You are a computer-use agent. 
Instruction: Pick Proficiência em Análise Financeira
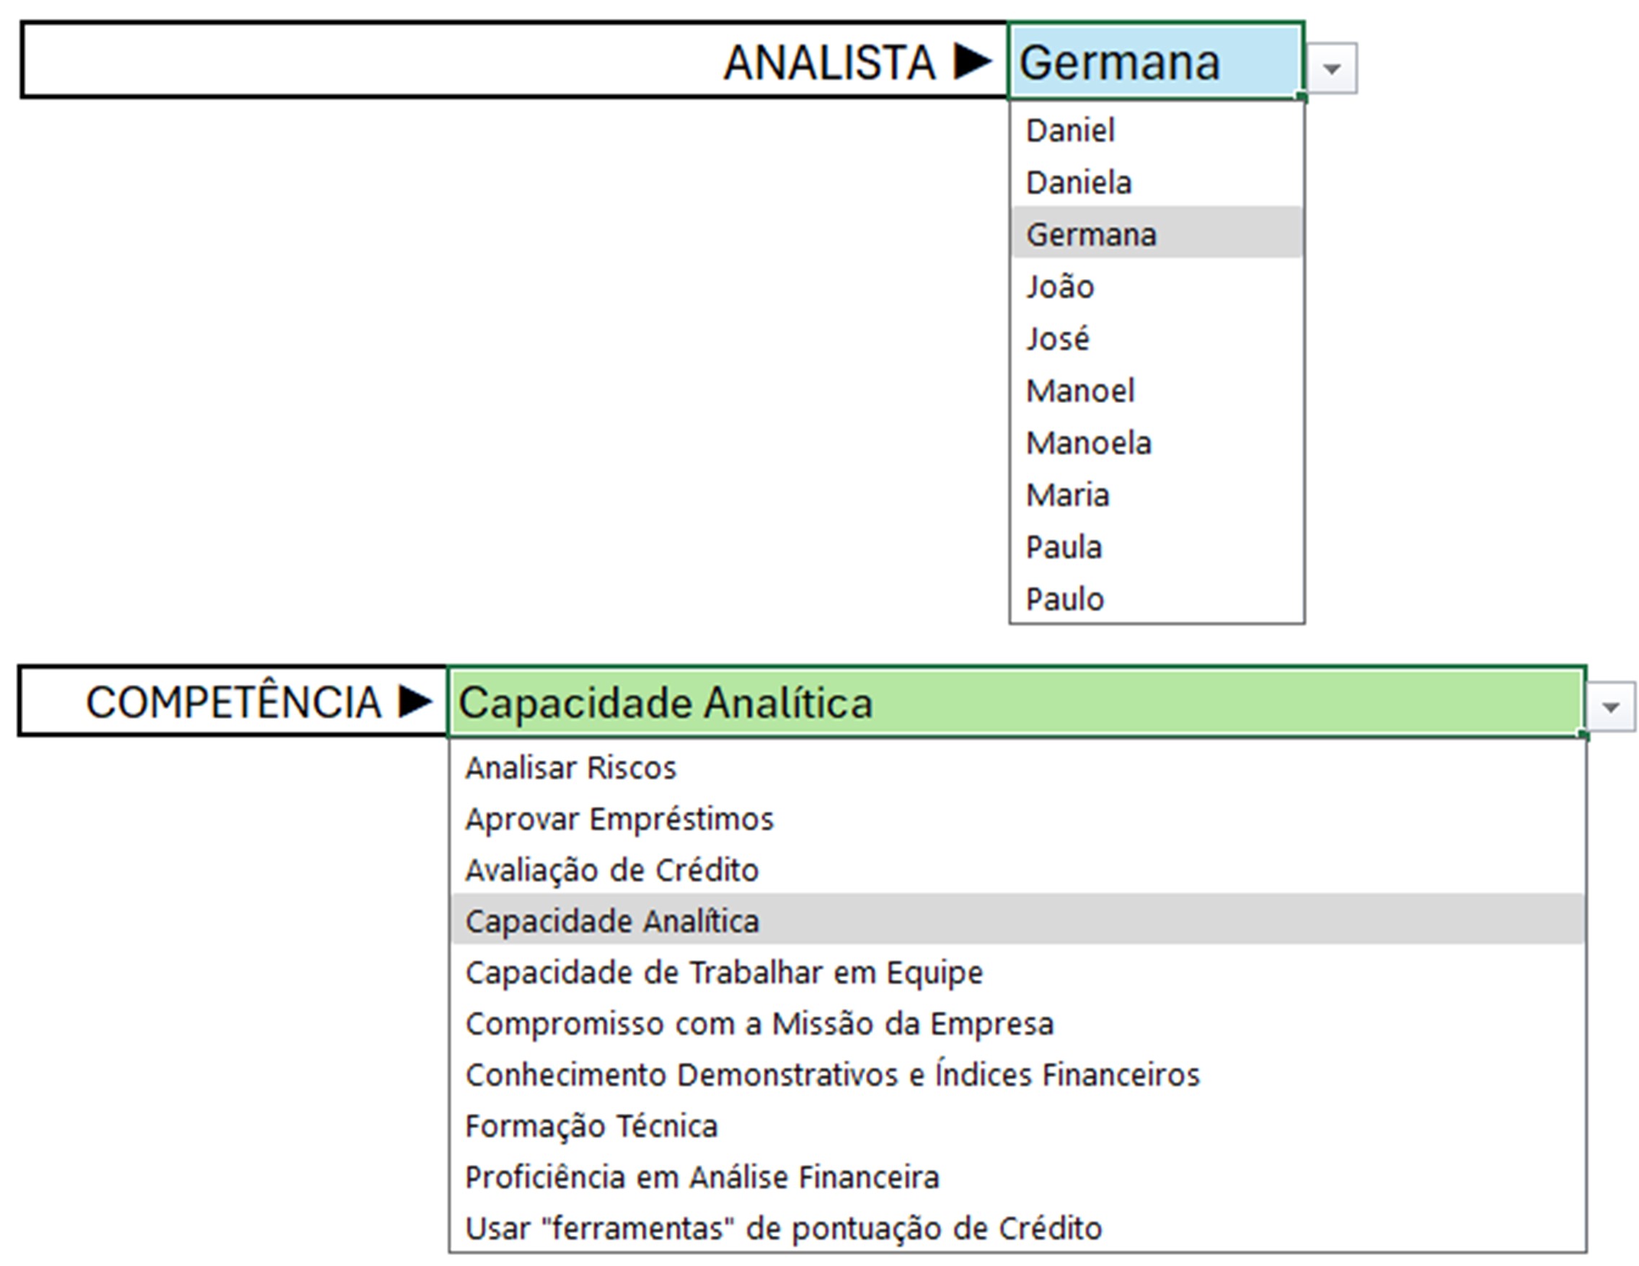tap(702, 1177)
